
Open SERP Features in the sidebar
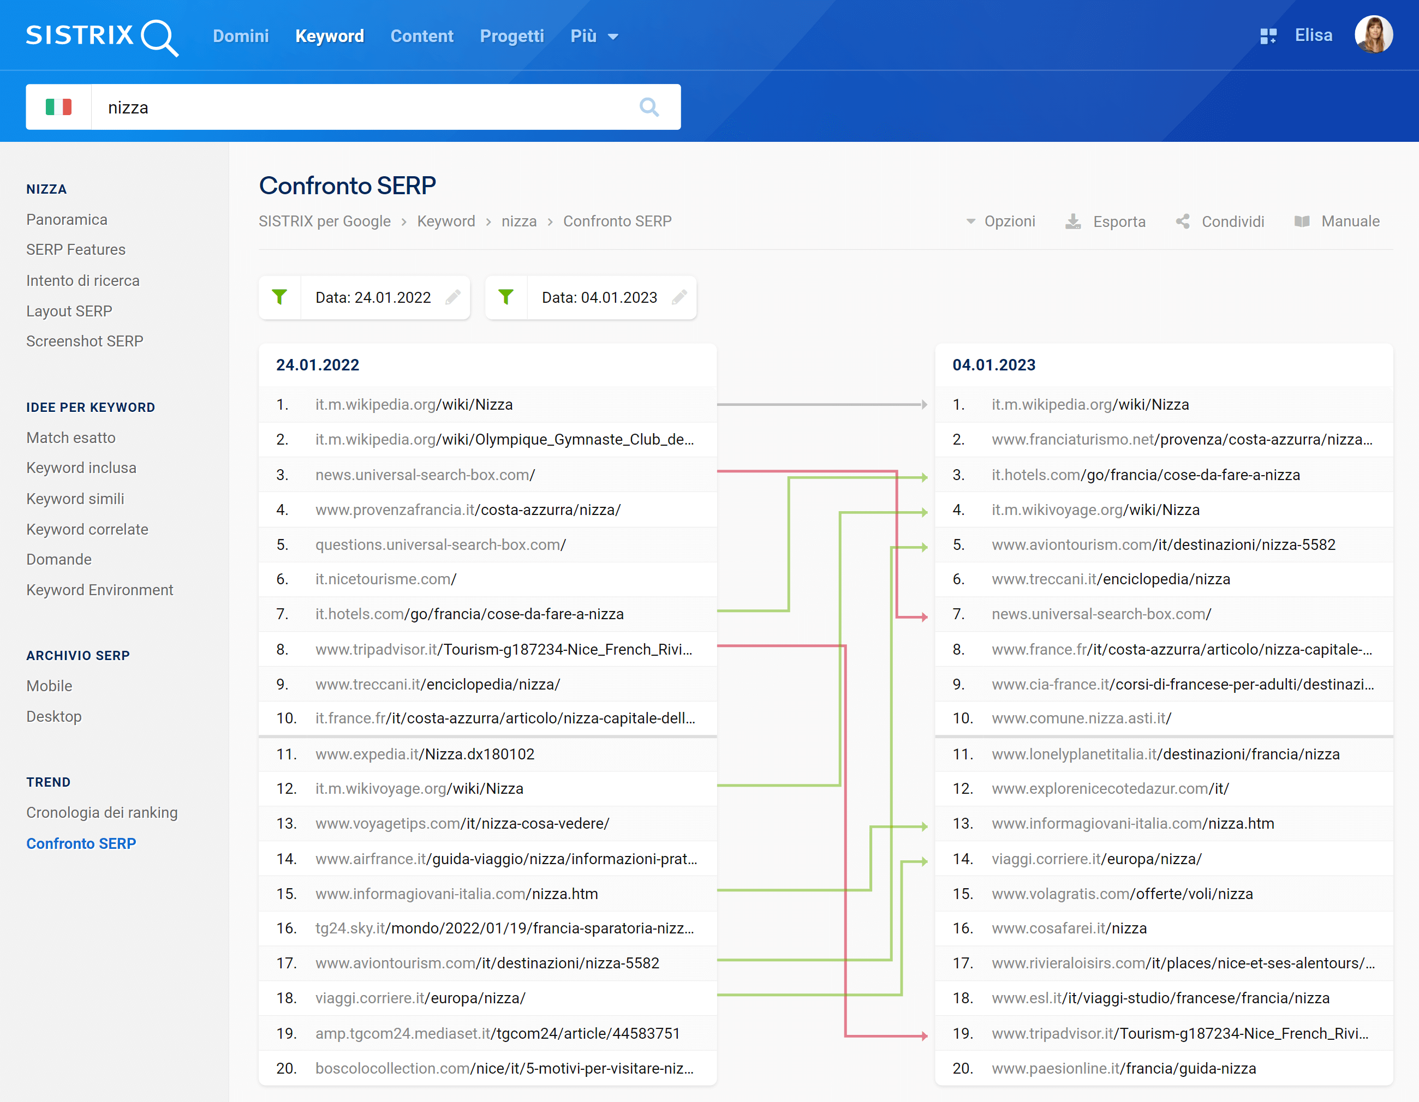click(76, 250)
